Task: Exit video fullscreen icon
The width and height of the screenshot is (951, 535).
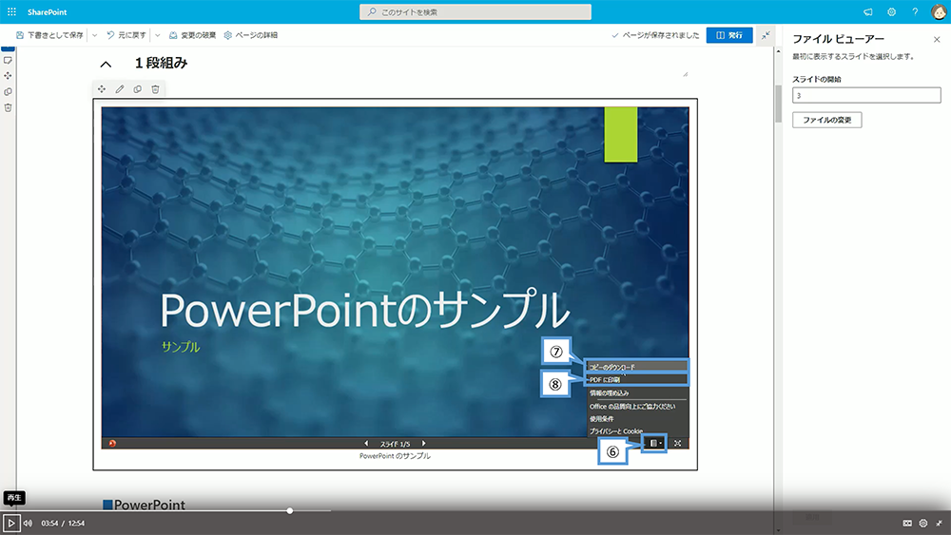Action: pyautogui.click(x=940, y=523)
